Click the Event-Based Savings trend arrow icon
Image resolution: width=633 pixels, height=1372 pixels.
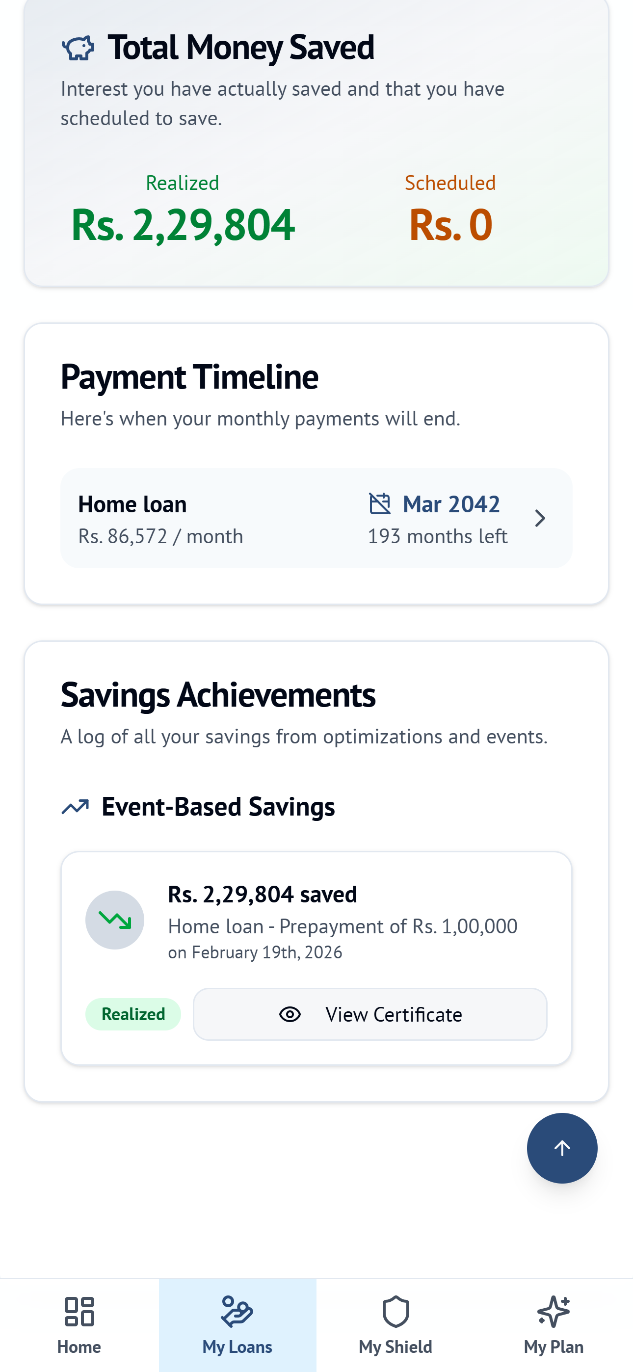[x=75, y=806]
